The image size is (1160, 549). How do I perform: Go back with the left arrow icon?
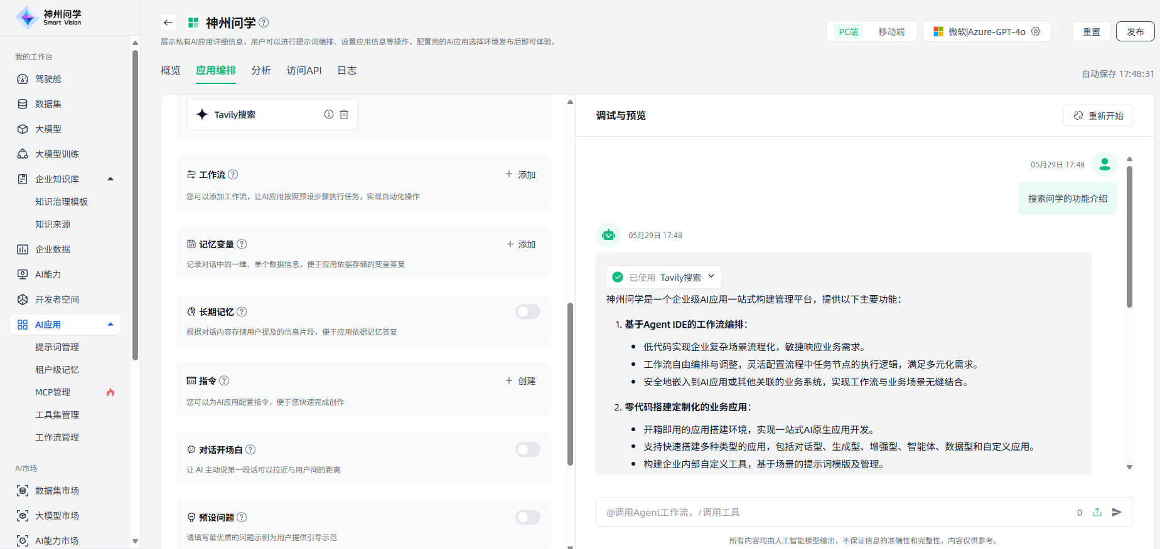click(x=168, y=23)
